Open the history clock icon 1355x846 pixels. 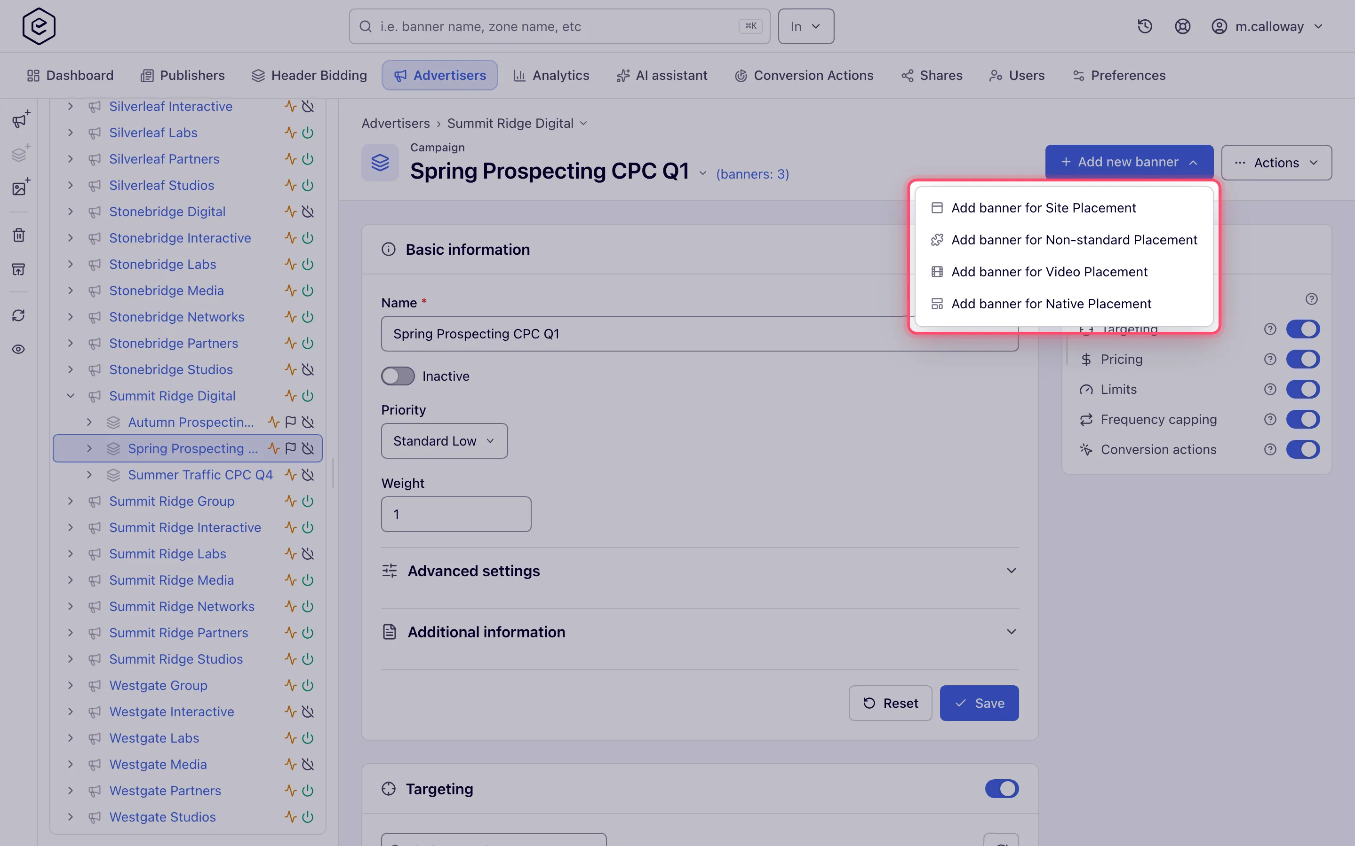1145,26
